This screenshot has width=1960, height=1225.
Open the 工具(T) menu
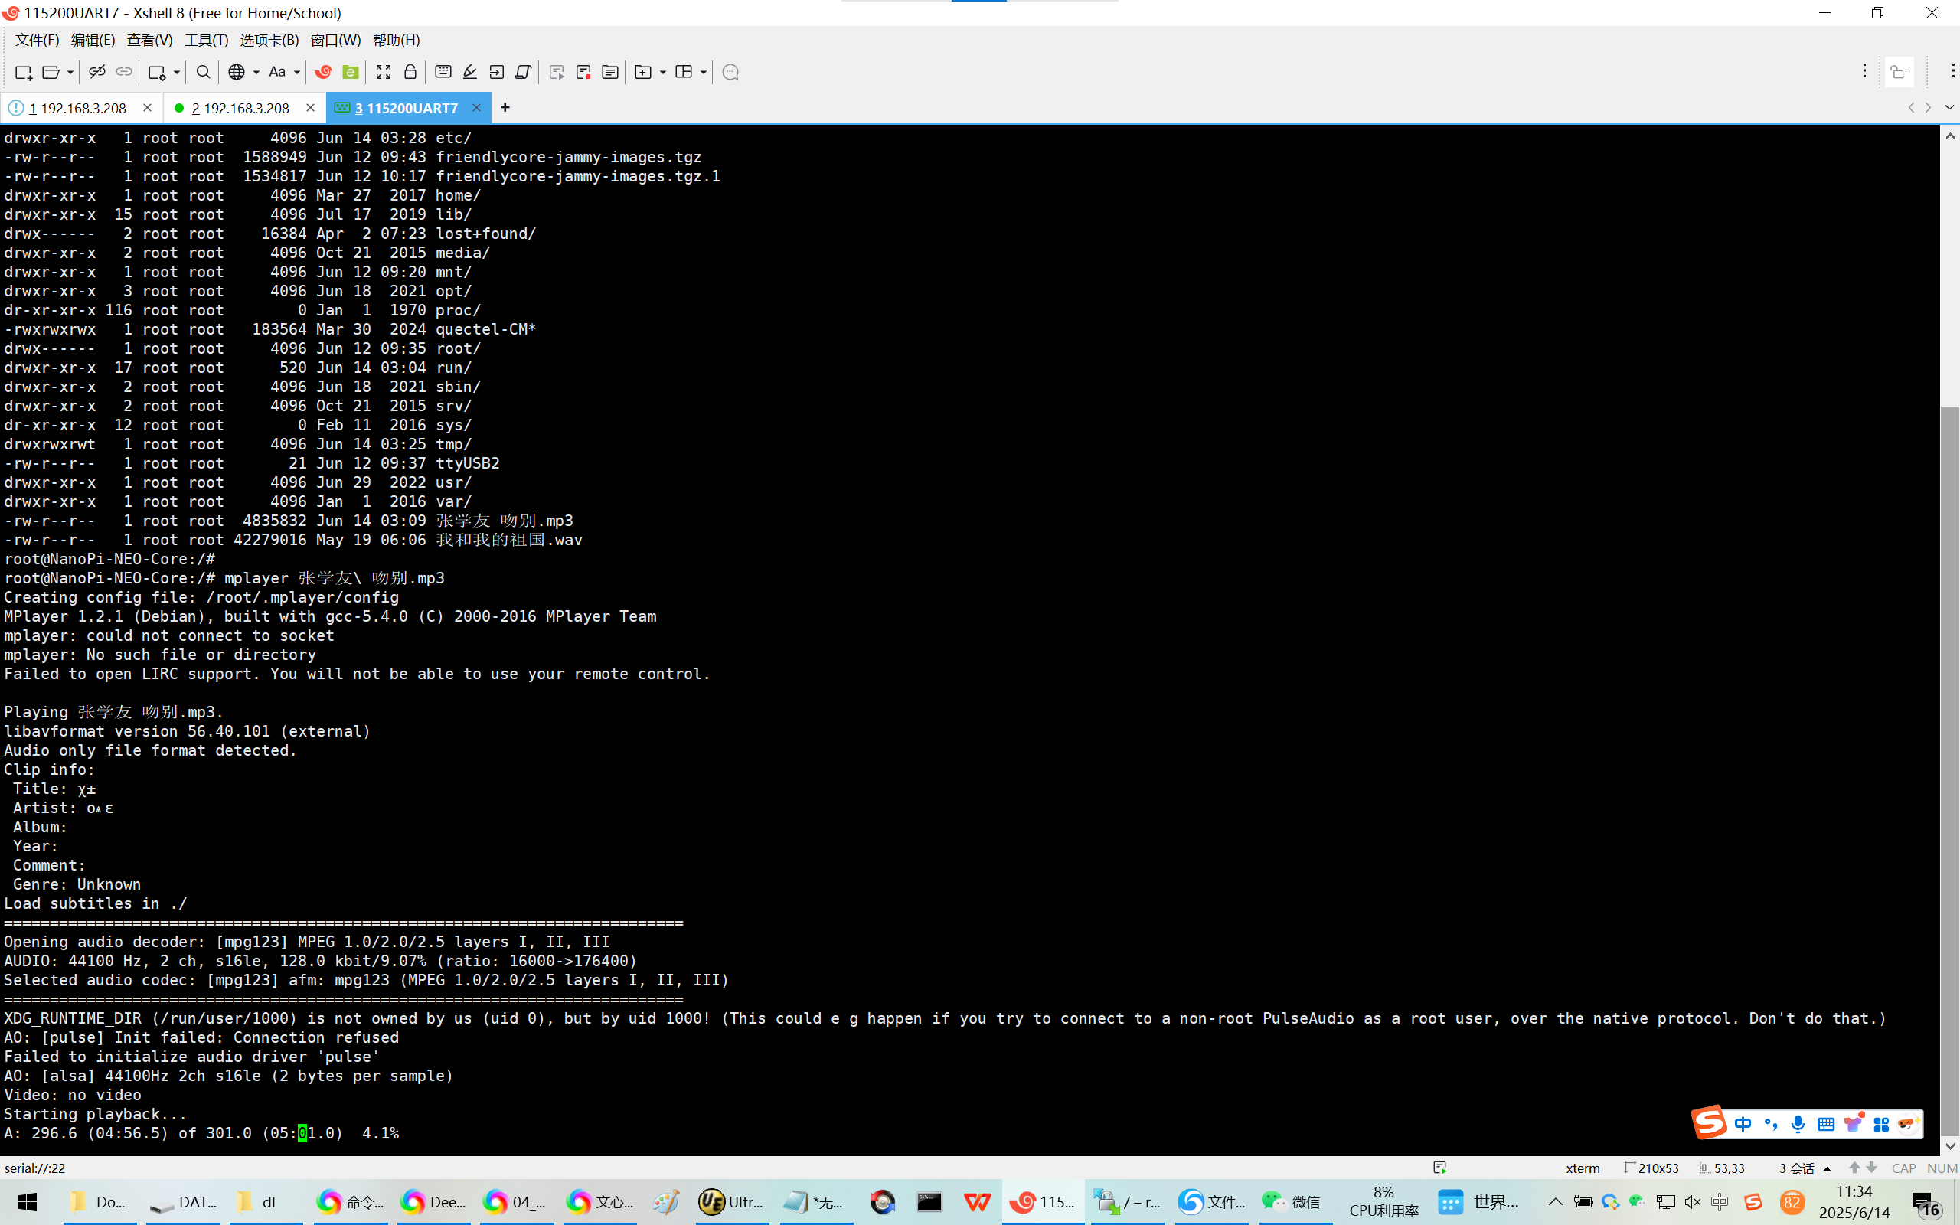tap(206, 40)
